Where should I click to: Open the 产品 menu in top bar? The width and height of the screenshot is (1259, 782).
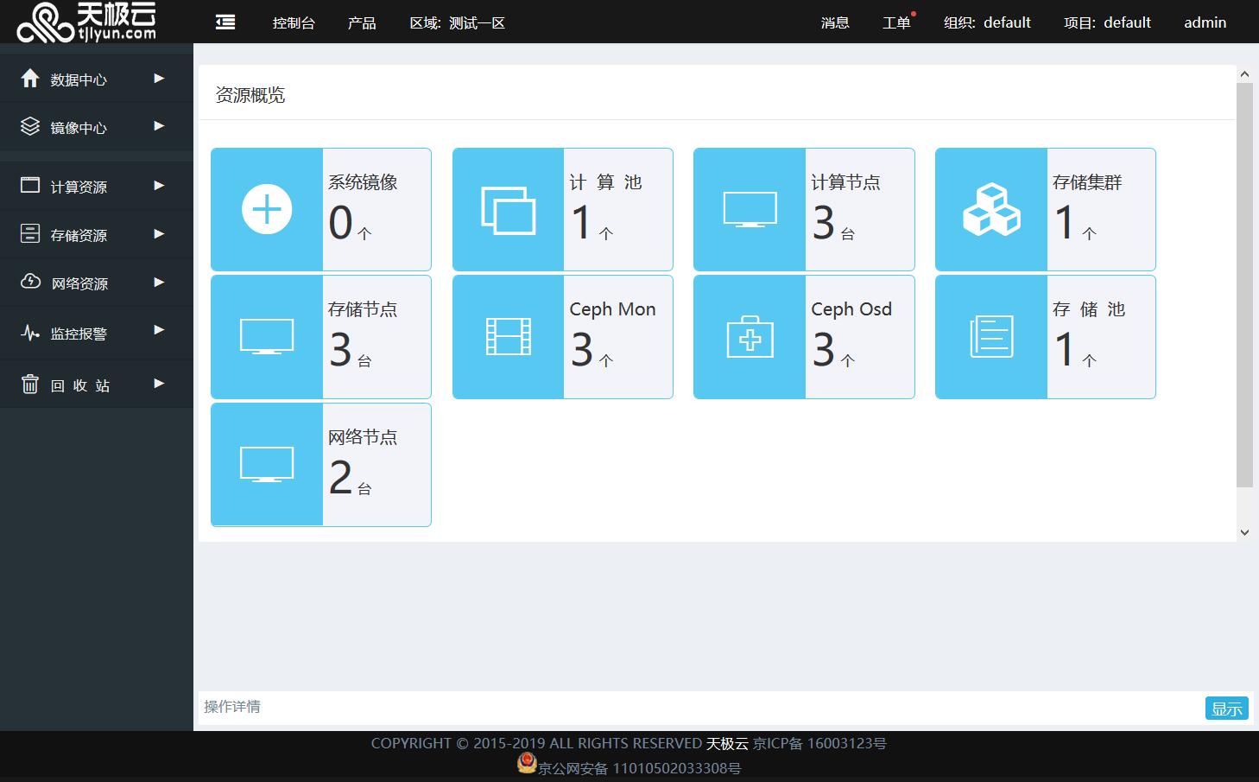(x=362, y=22)
